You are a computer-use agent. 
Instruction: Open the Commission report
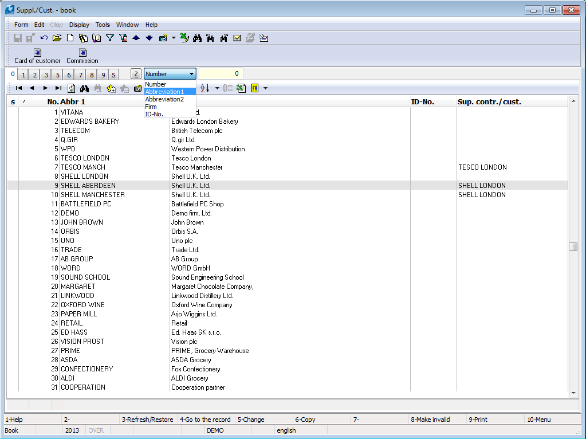tap(82, 56)
